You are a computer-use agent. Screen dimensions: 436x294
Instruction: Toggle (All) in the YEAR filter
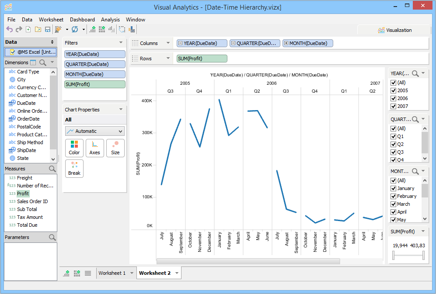click(393, 83)
